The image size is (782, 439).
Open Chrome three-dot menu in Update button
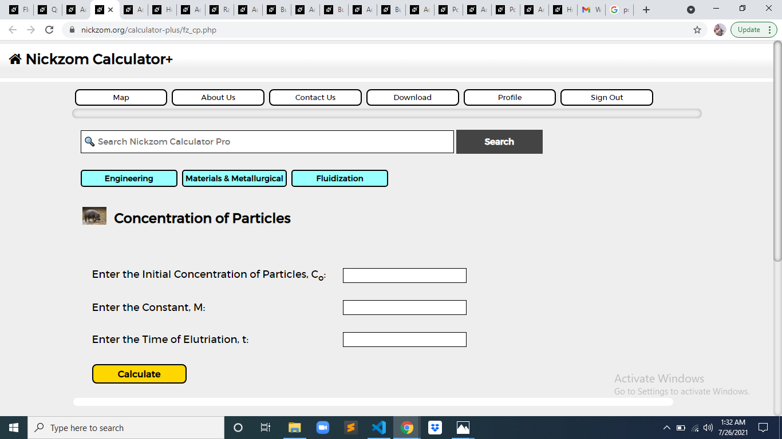(x=770, y=30)
